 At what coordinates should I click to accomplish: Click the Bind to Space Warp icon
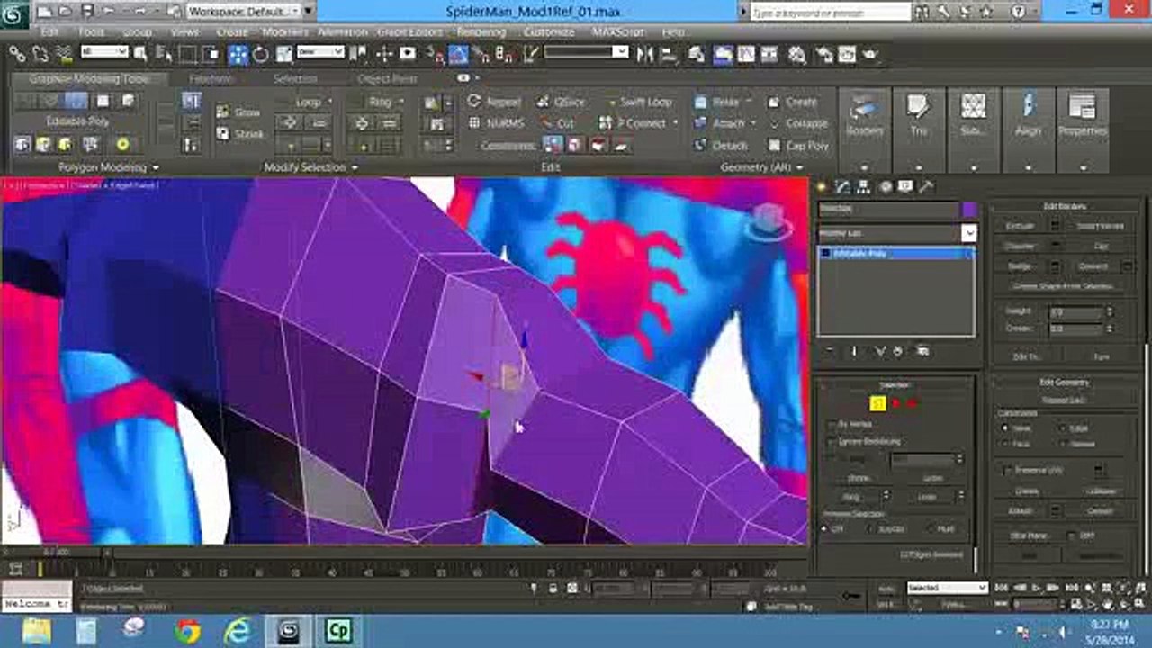pyautogui.click(x=64, y=54)
